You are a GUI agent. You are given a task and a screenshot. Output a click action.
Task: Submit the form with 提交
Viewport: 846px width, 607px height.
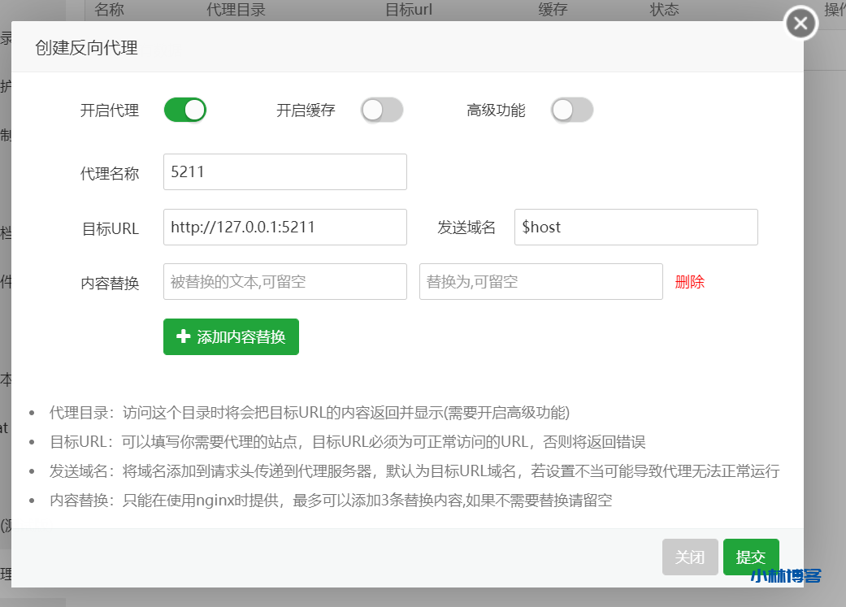[x=751, y=557]
